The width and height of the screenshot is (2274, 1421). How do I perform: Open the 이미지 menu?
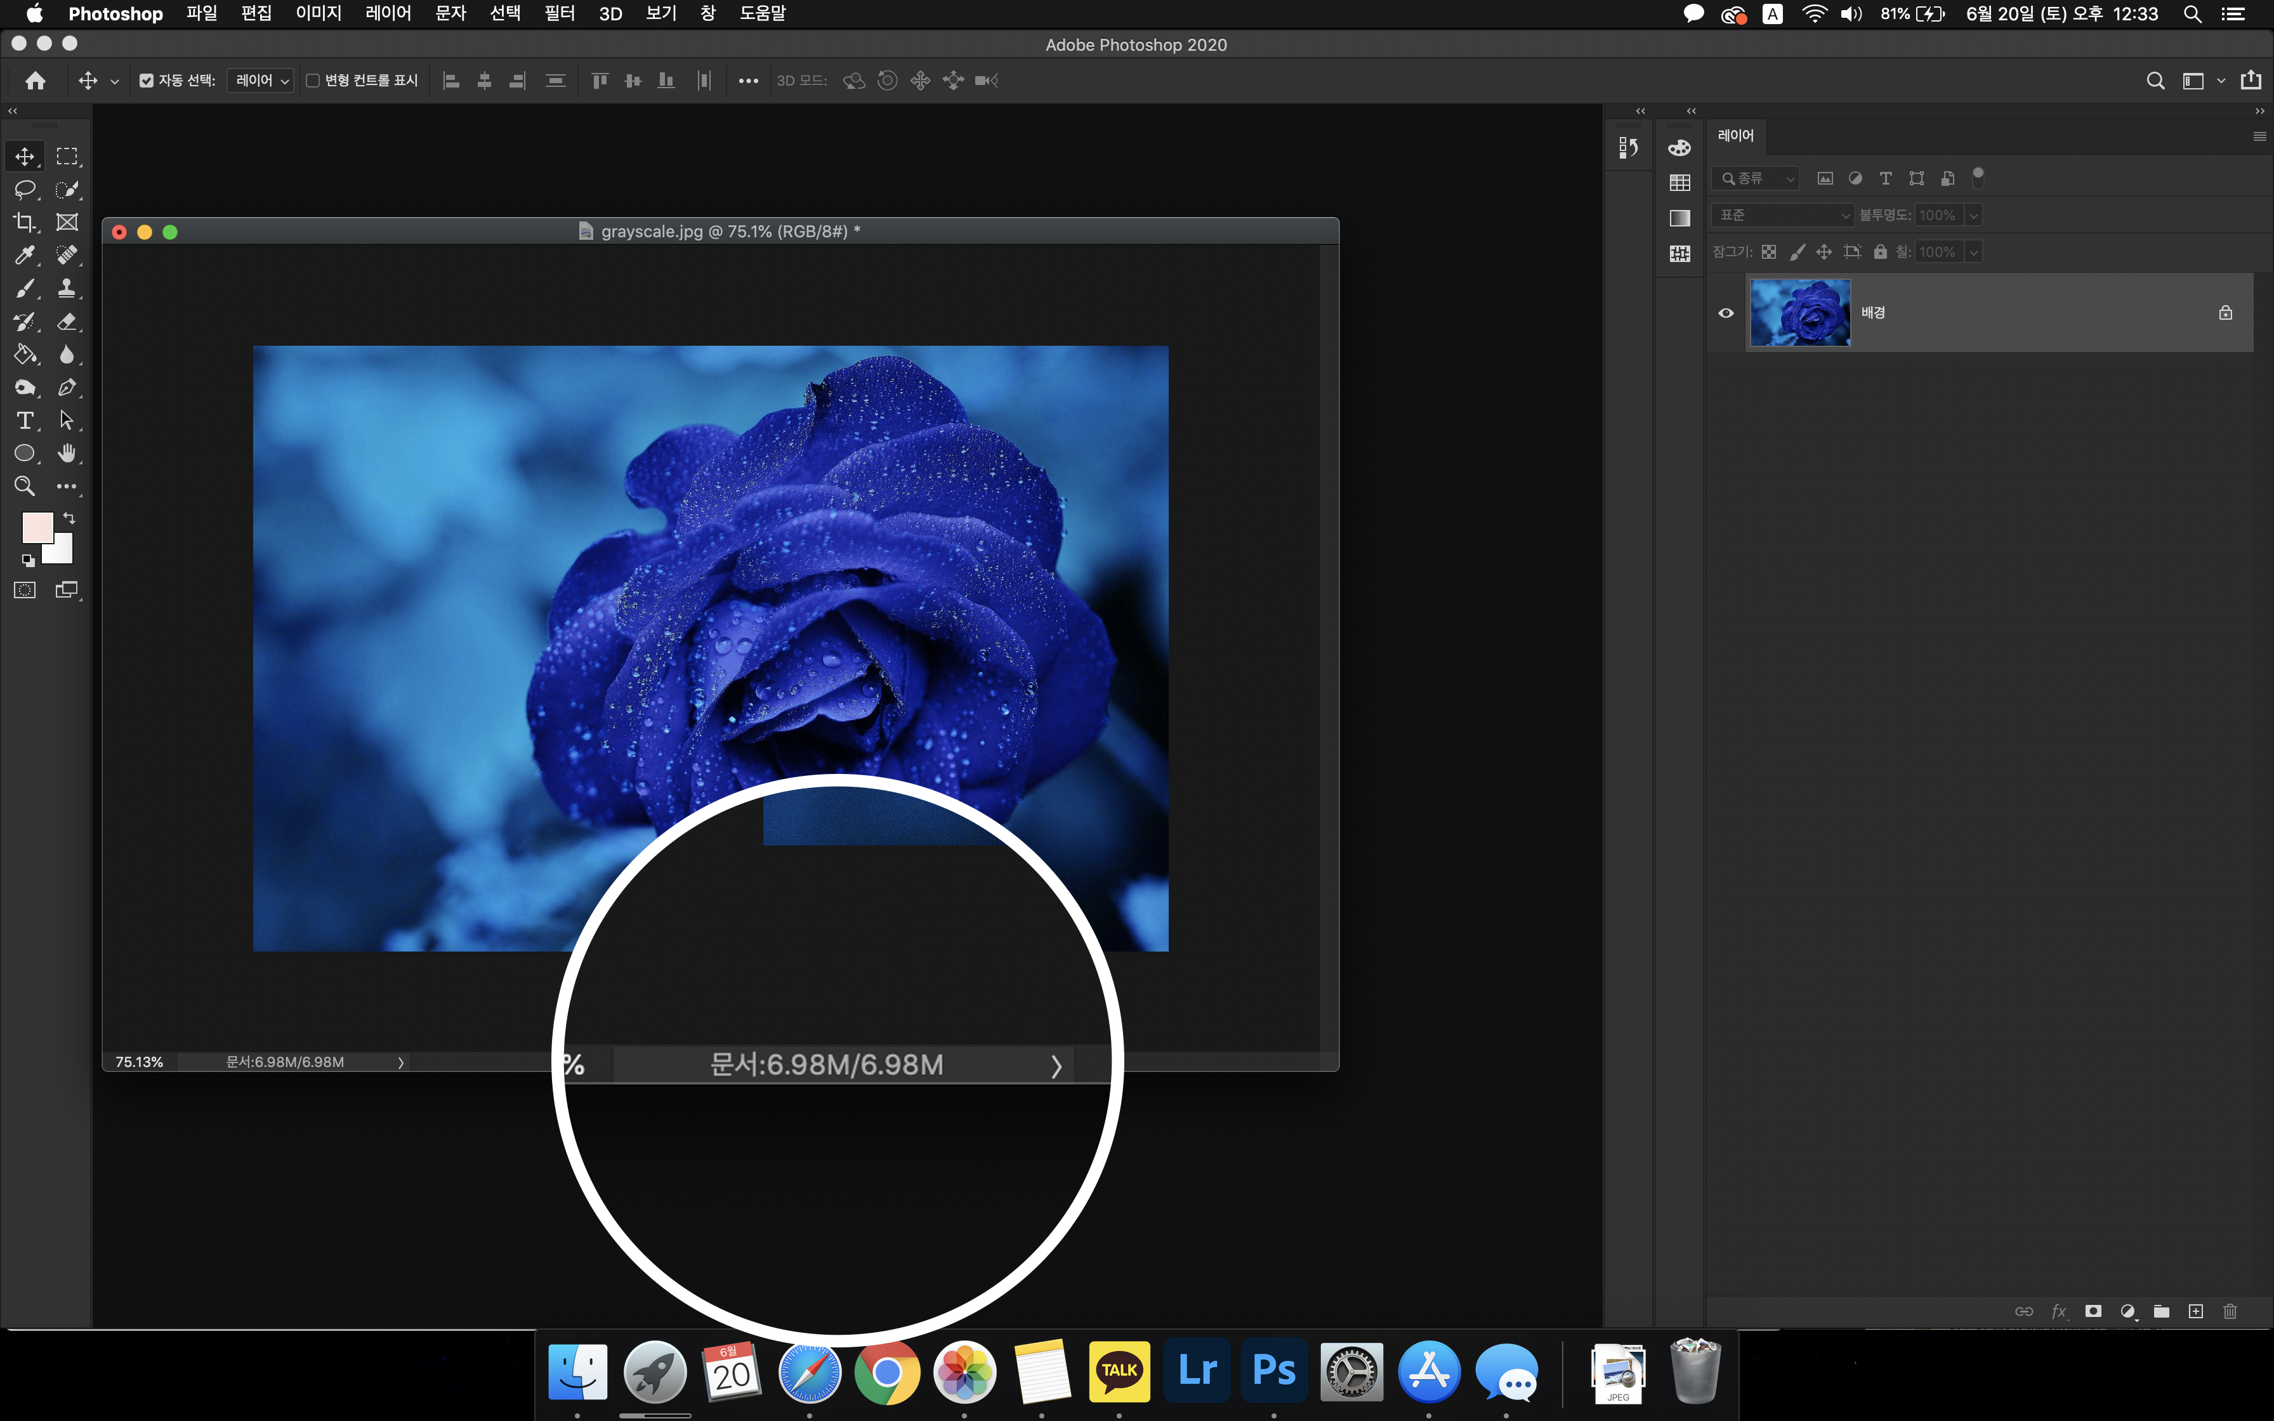pyautogui.click(x=318, y=13)
